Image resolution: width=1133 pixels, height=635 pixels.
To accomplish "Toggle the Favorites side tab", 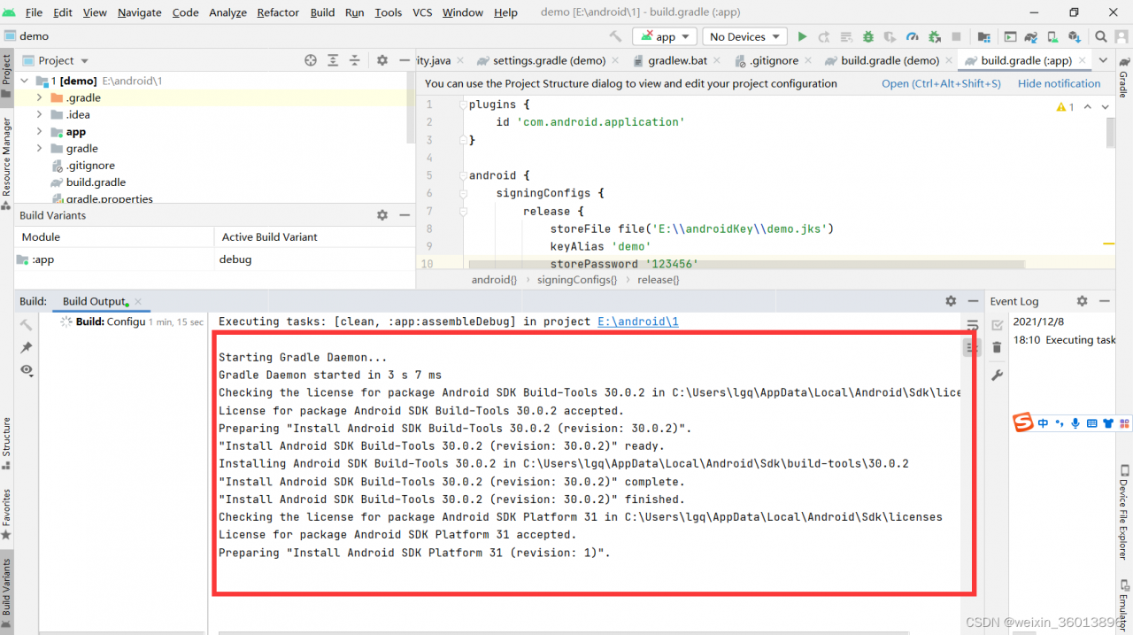I will pyautogui.click(x=7, y=514).
